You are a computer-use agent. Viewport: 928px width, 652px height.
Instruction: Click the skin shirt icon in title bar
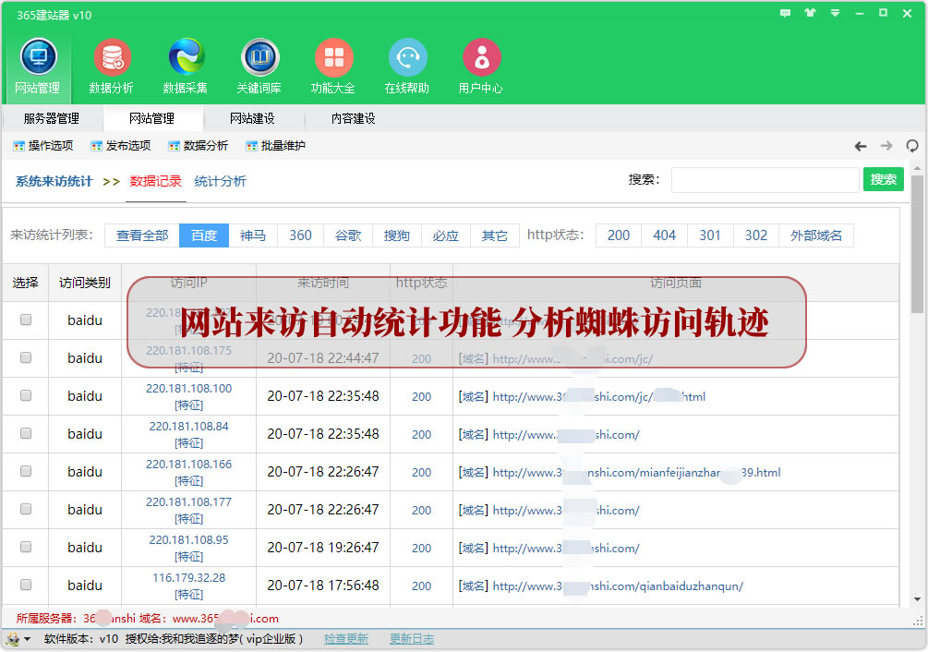tap(810, 13)
